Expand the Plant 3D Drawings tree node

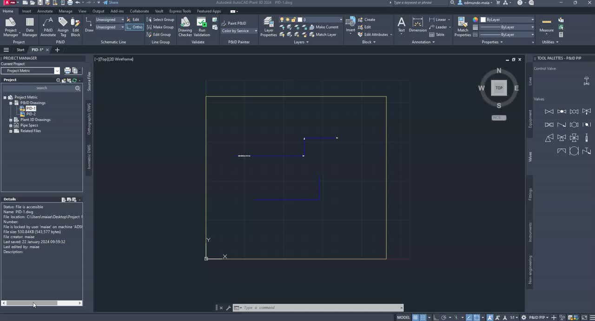(x=10, y=120)
